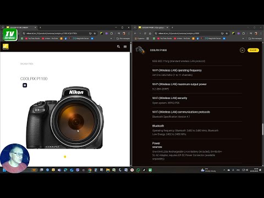Click purple extension icon in right window toolbar

(239, 34)
